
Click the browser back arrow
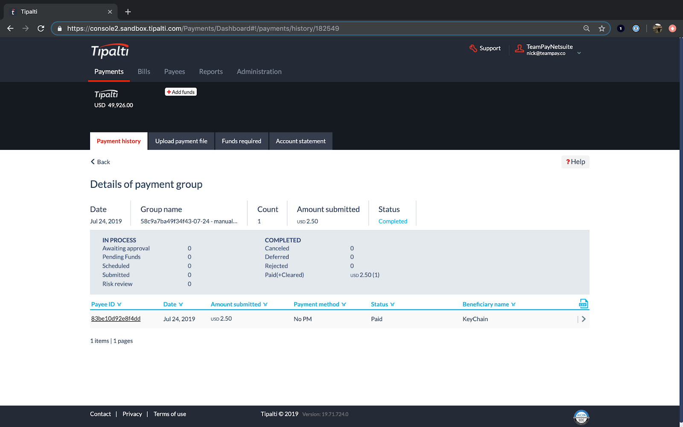point(11,29)
